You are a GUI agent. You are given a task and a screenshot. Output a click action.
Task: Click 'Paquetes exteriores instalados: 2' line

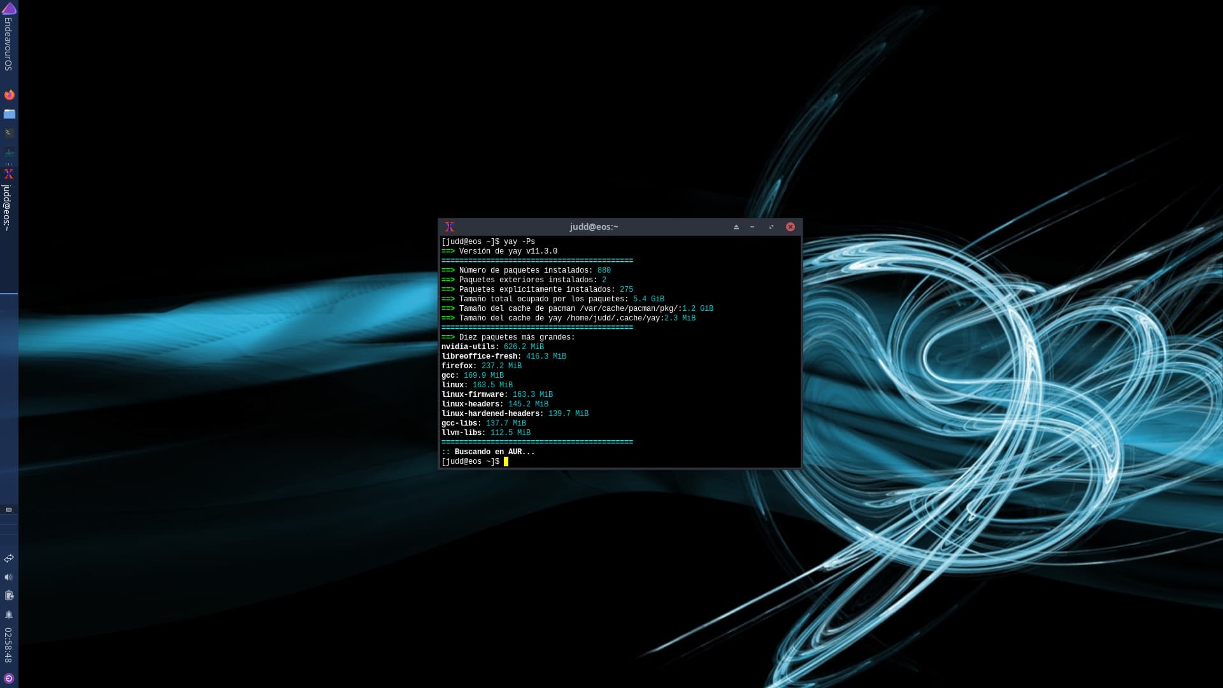pyautogui.click(x=524, y=280)
